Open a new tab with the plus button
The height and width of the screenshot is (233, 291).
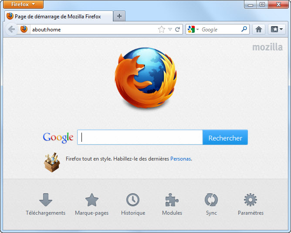119,16
